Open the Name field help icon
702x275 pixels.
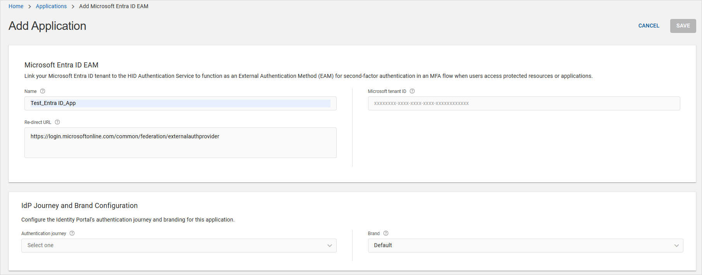[43, 91]
